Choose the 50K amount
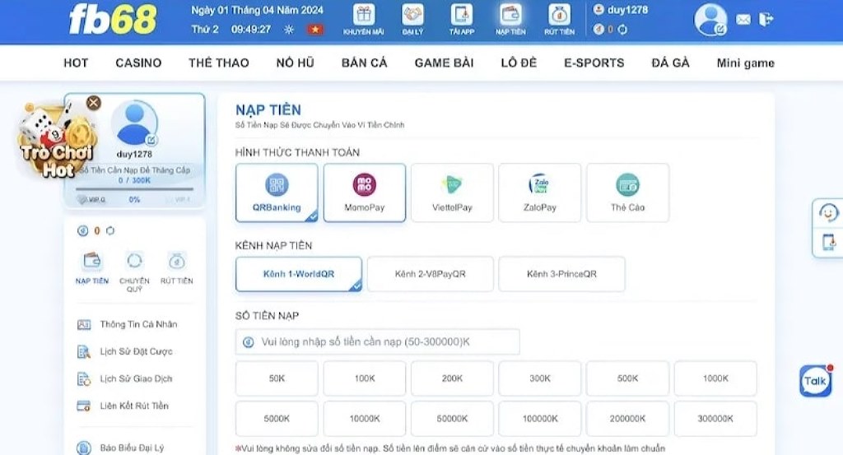Screen dimensions: 843x455 (x=277, y=378)
